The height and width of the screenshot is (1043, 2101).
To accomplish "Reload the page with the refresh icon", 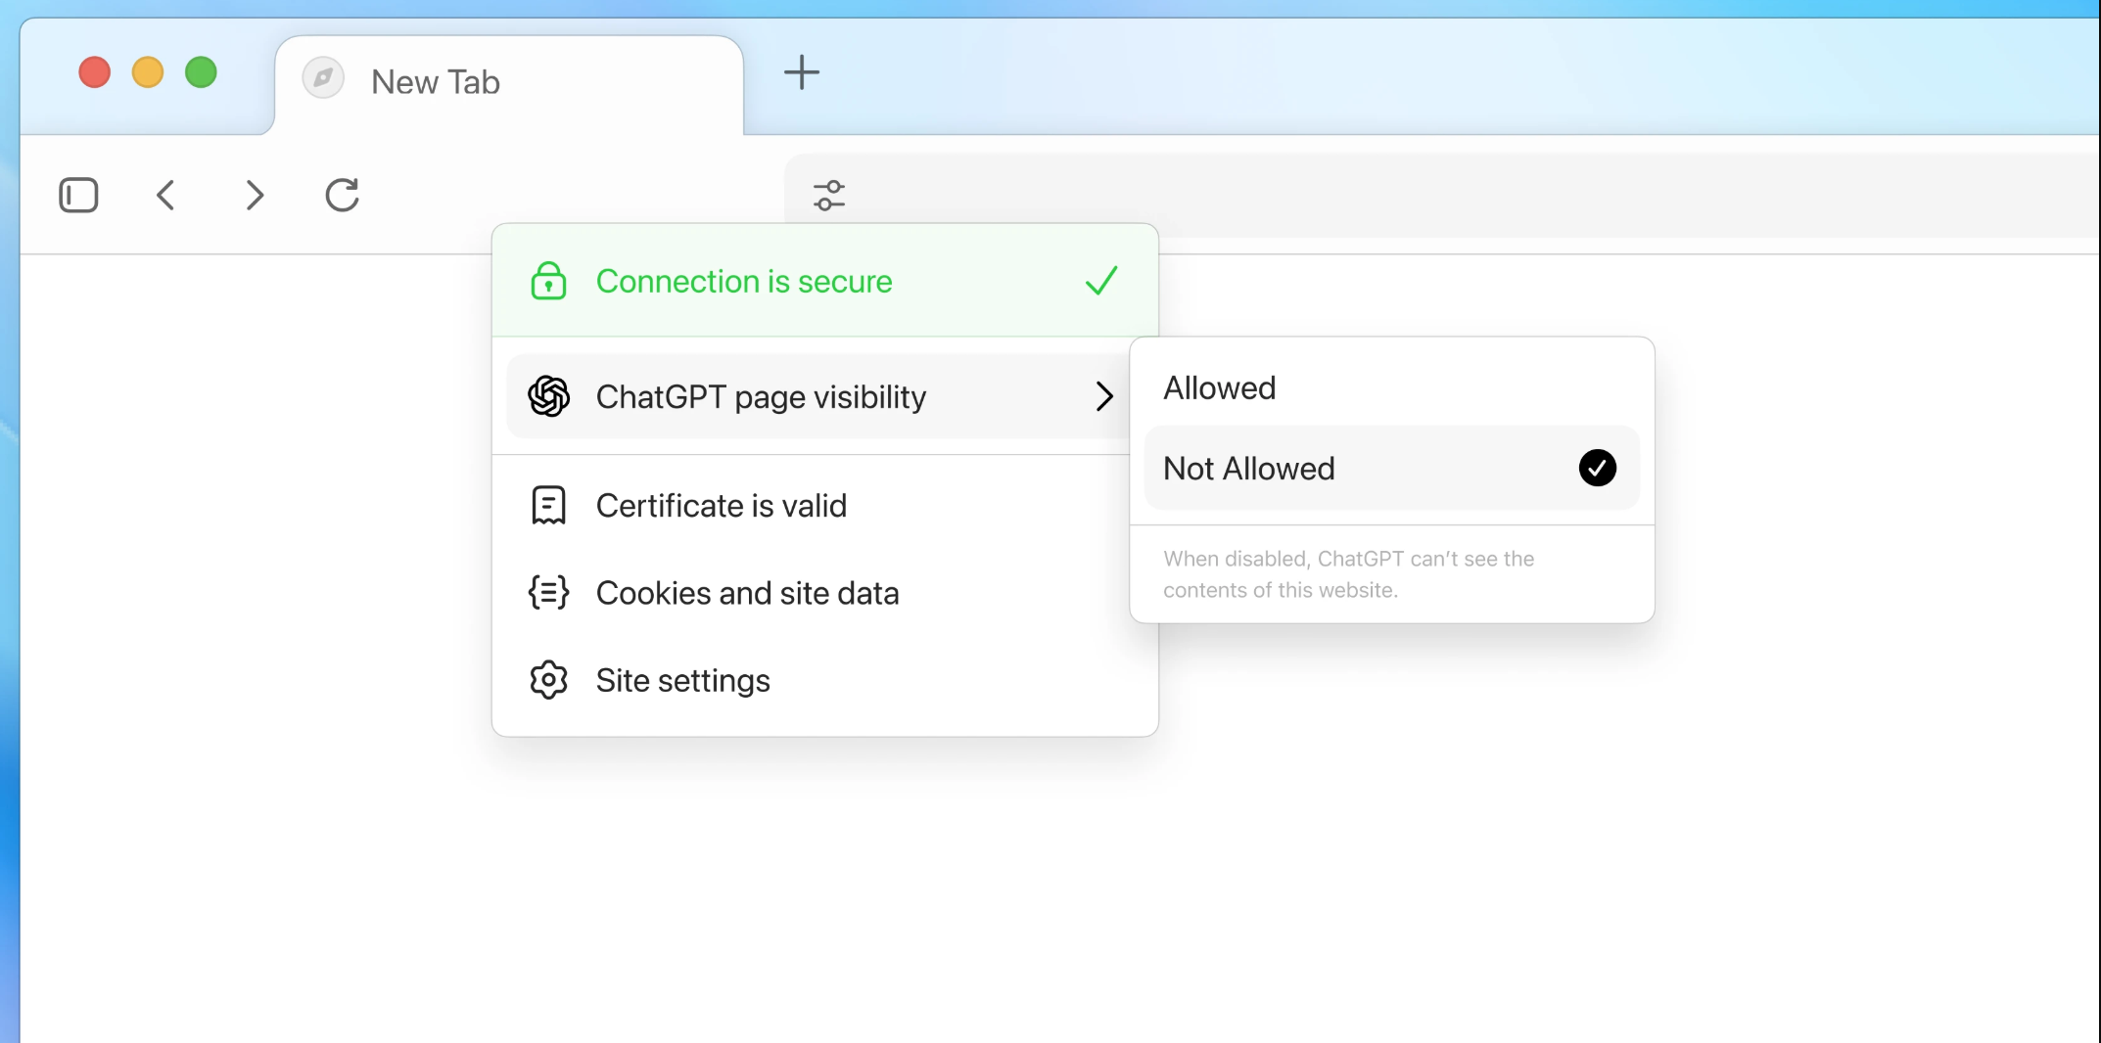I will [x=342, y=195].
